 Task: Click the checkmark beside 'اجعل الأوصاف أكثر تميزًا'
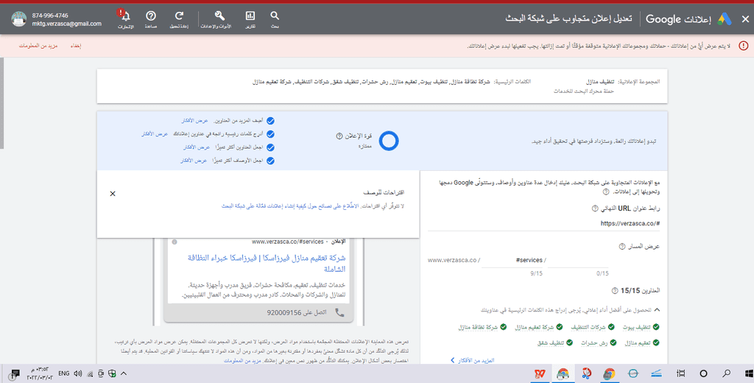point(270,161)
